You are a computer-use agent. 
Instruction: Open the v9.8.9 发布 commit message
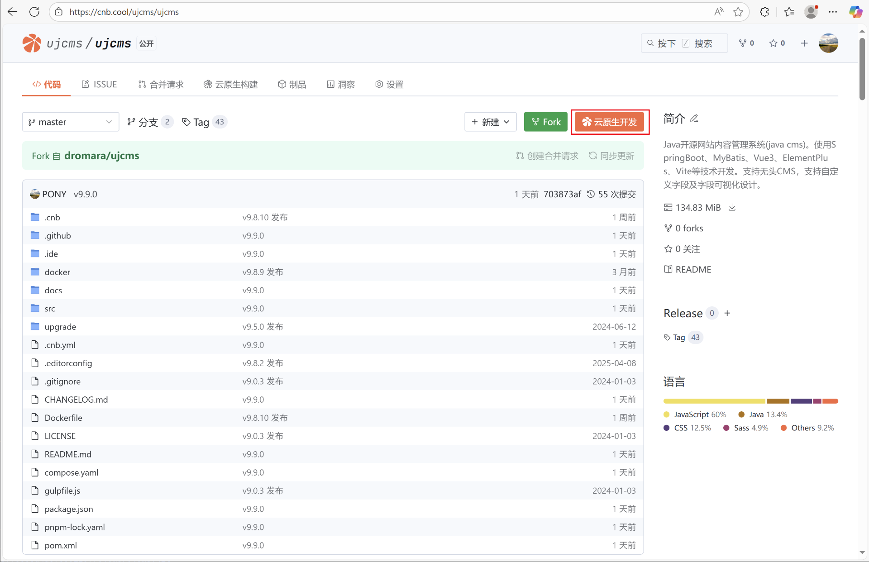[263, 272]
